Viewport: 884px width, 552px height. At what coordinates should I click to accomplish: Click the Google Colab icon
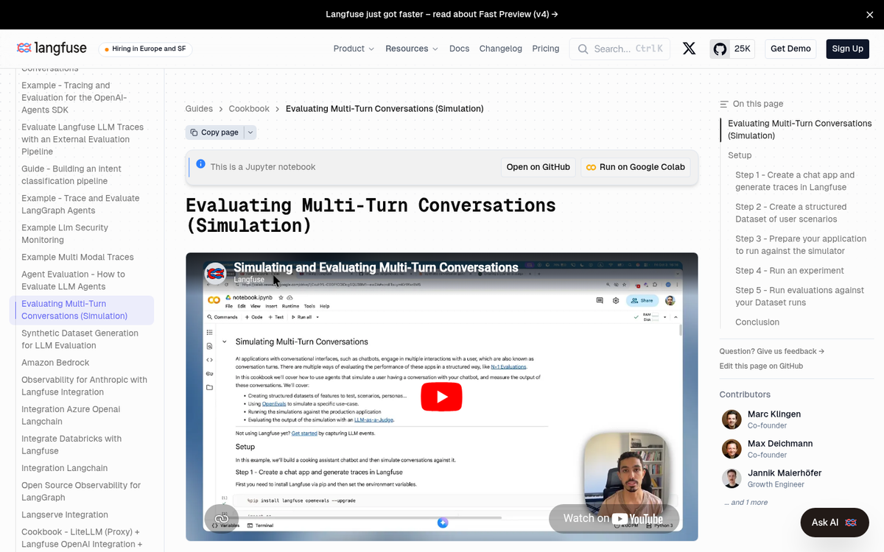pyautogui.click(x=591, y=167)
